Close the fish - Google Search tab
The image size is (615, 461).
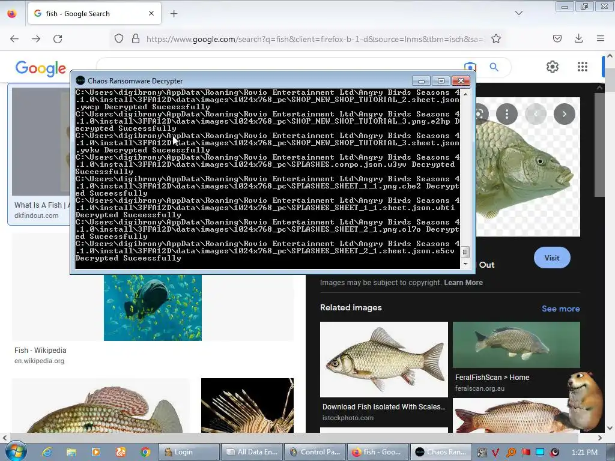[151, 13]
